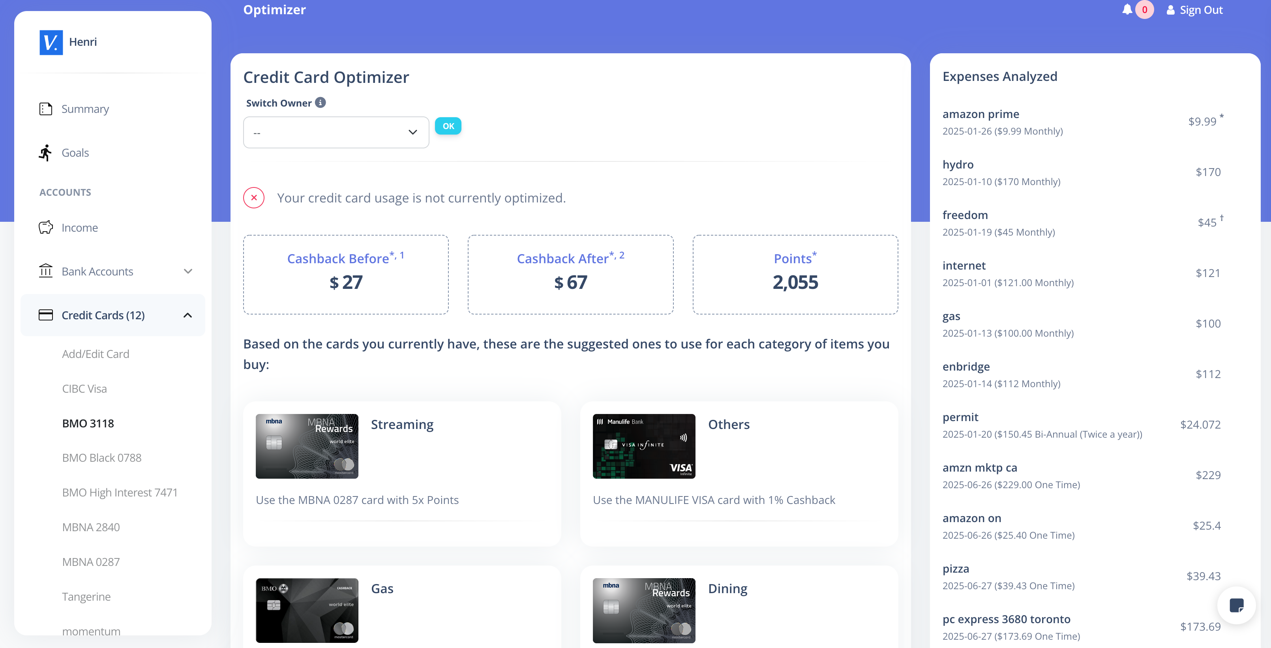The height and width of the screenshot is (648, 1271).
Task: Click the red notification count badge
Action: [1144, 9]
